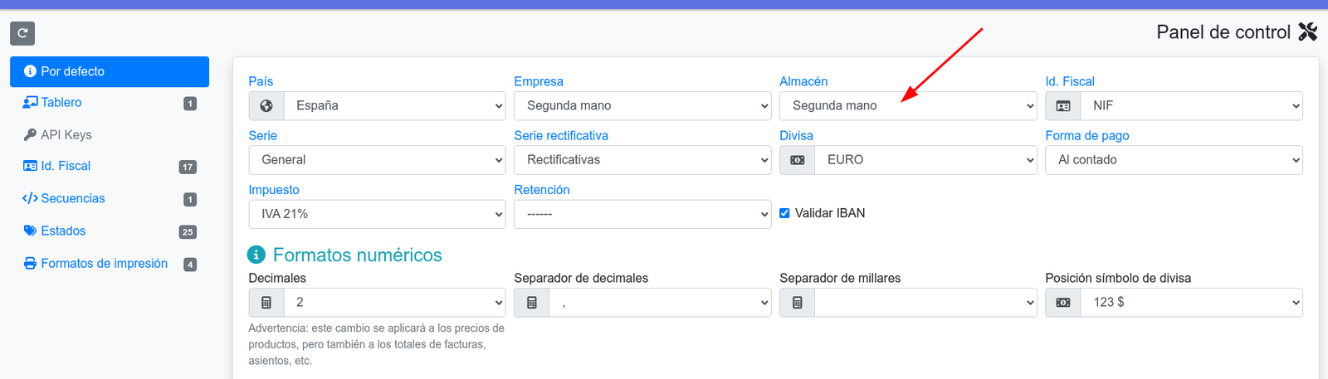This screenshot has height=379, width=1328.
Task: Switch to the Estados tab
Action: 110,231
